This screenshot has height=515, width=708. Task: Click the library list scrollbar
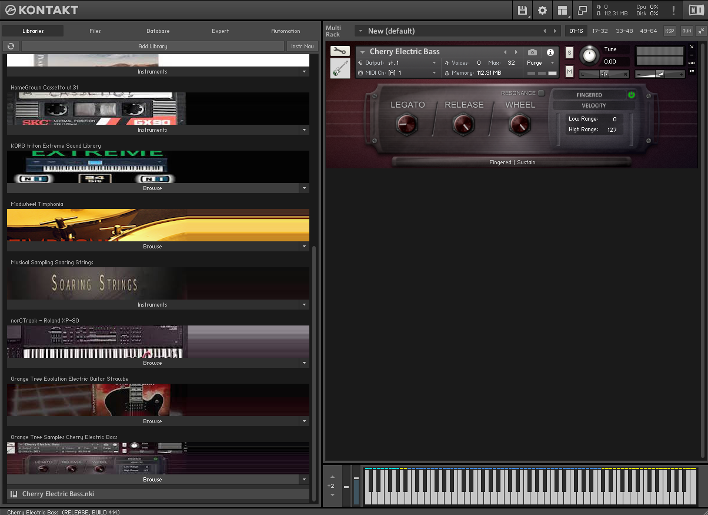(x=314, y=374)
